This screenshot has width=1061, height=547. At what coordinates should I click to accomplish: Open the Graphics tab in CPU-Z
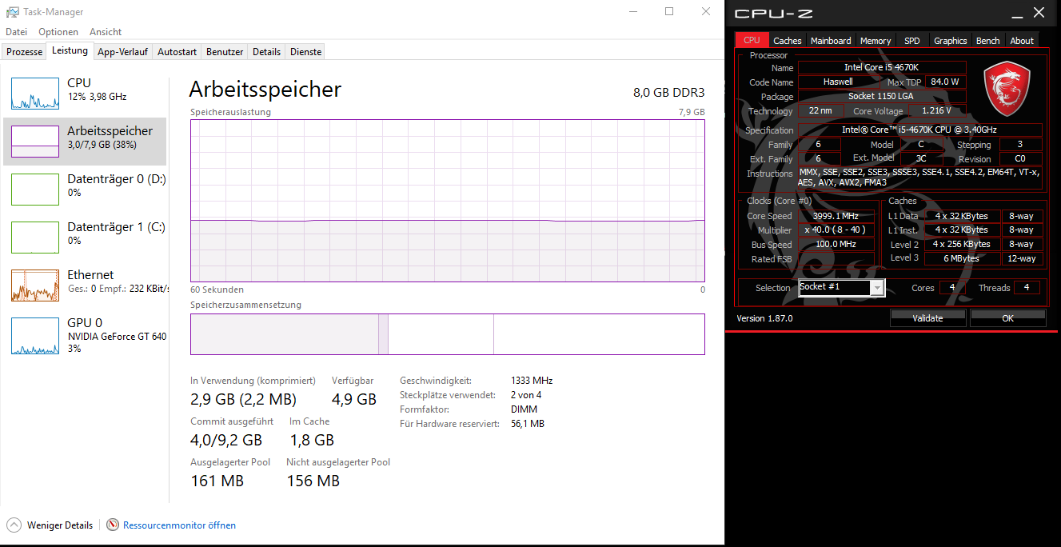[951, 40]
